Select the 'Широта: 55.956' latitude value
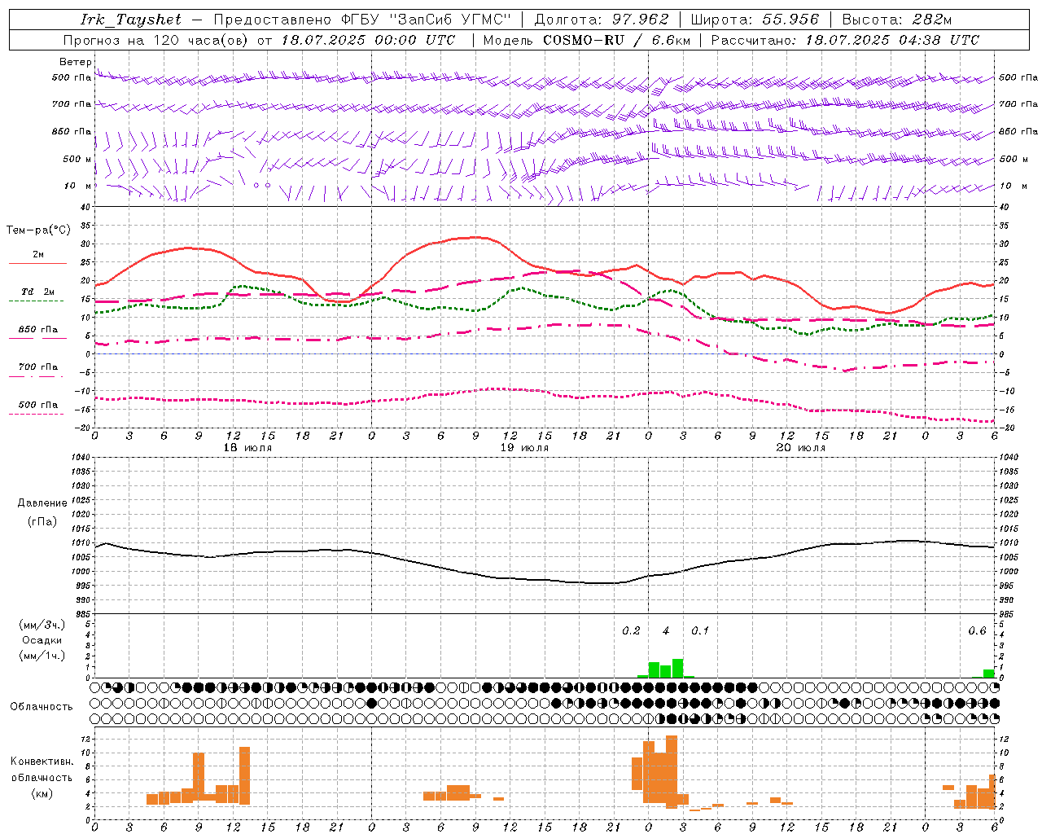This screenshot has height=834, width=1042. [755, 20]
